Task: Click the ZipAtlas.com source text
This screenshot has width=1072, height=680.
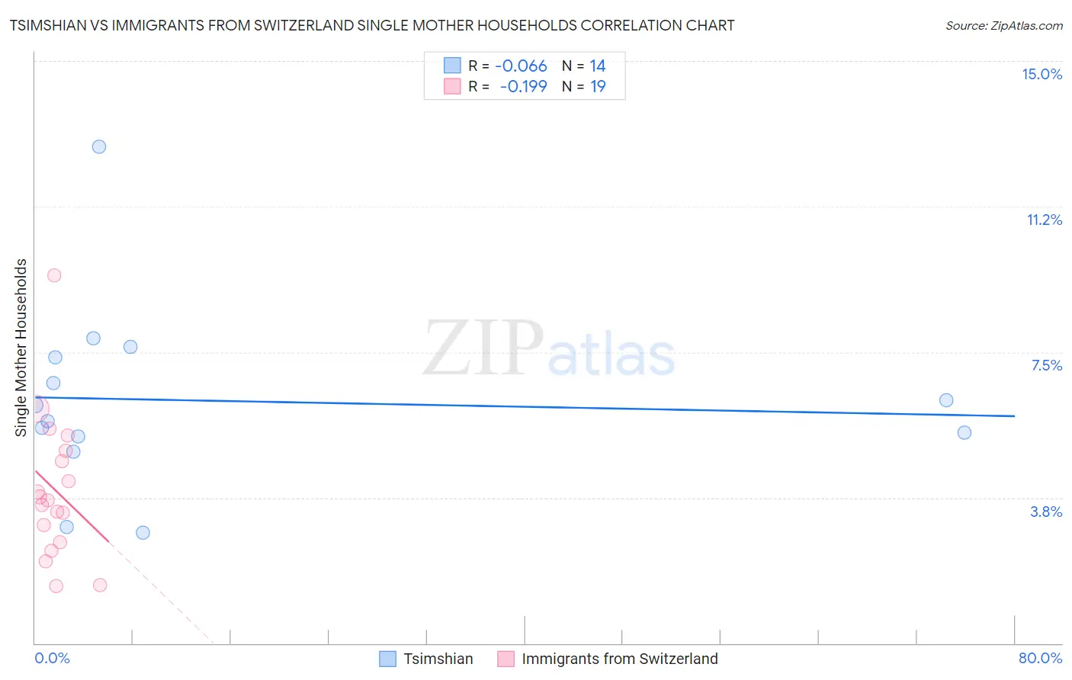Action: point(1004,26)
